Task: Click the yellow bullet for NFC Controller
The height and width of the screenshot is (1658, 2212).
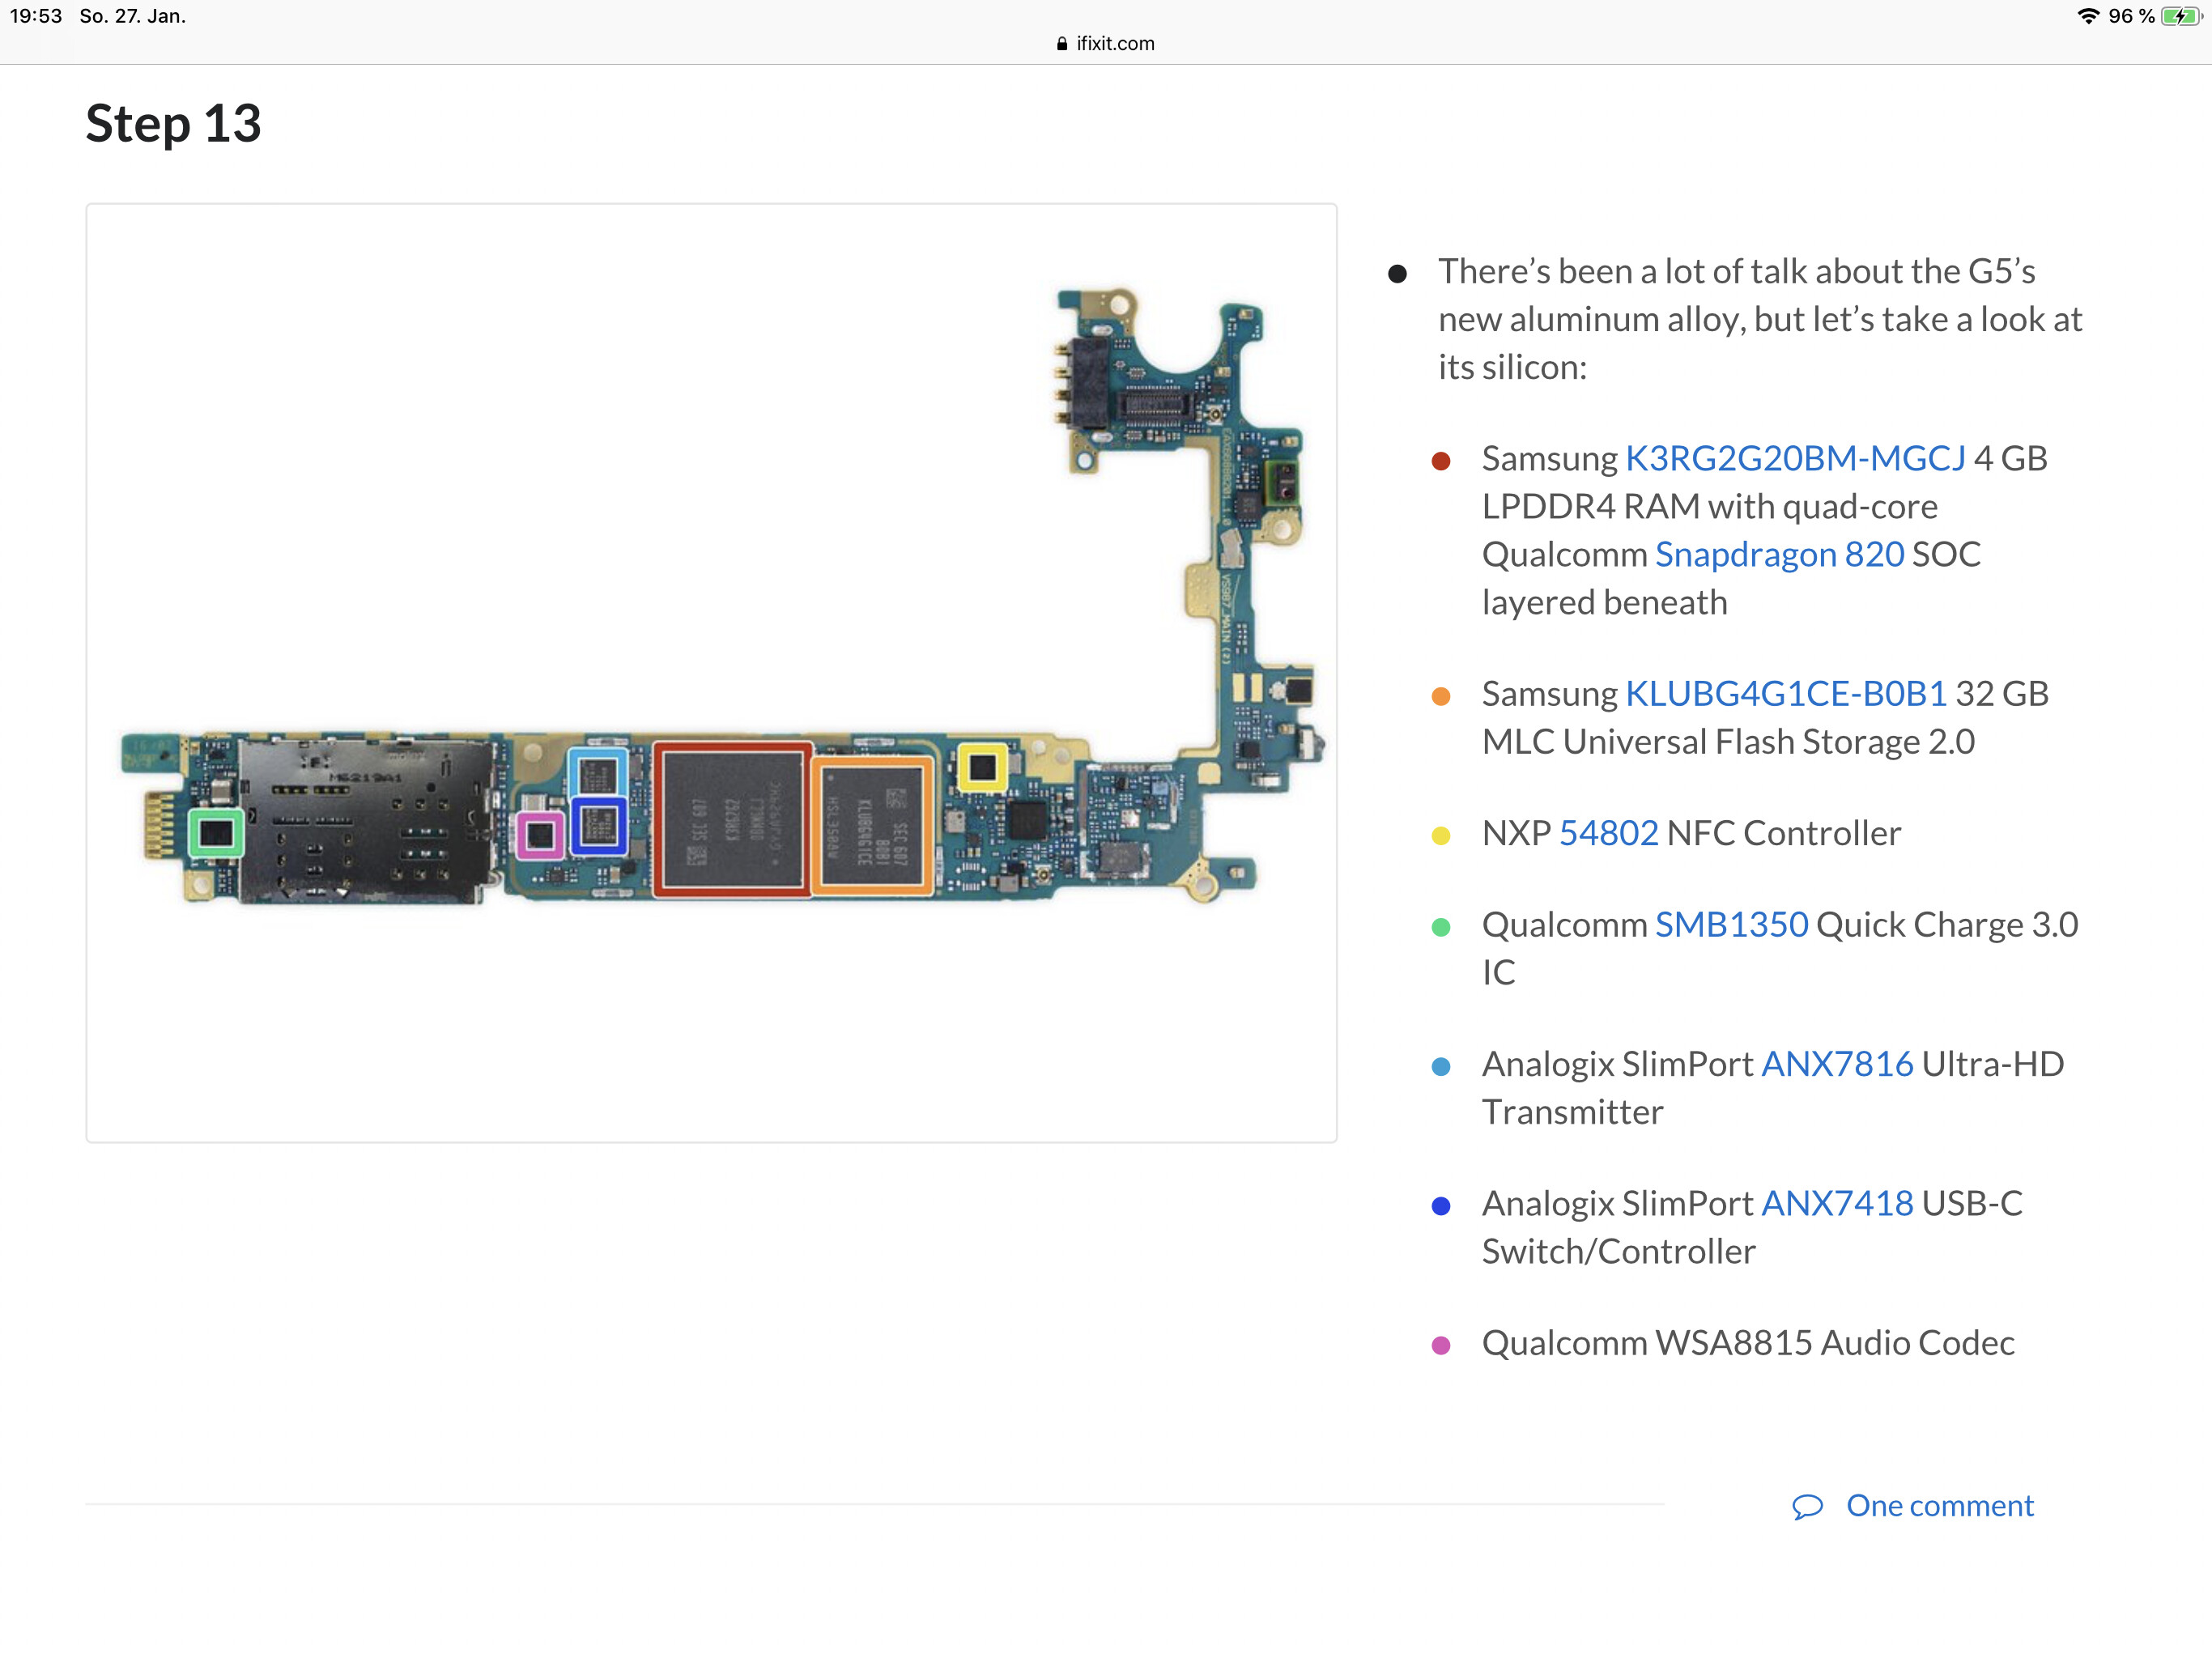Action: (x=1441, y=836)
